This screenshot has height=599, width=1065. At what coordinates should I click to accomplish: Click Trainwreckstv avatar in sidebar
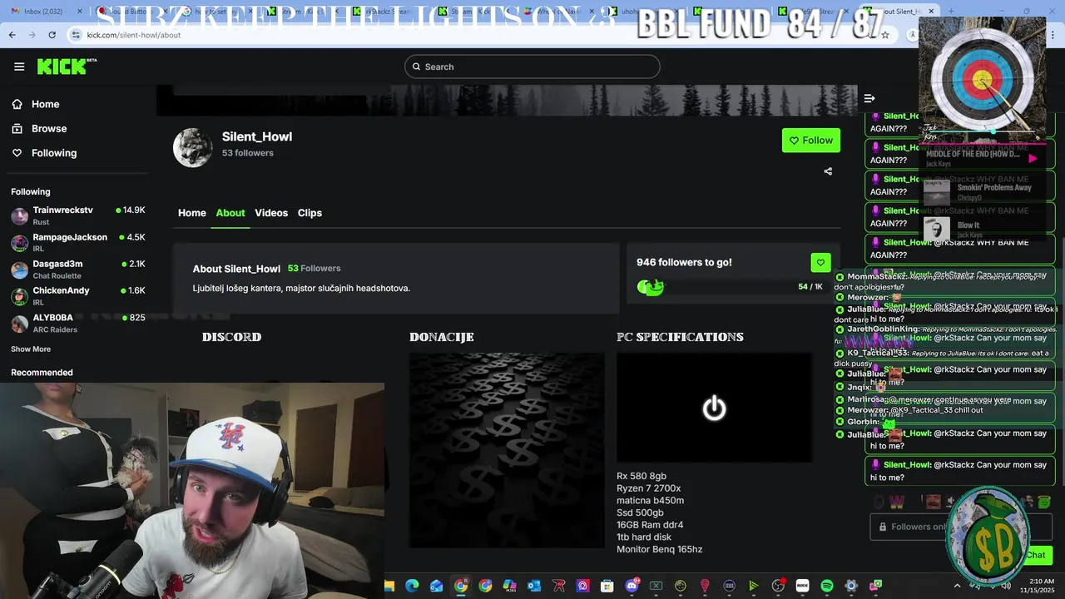19,216
